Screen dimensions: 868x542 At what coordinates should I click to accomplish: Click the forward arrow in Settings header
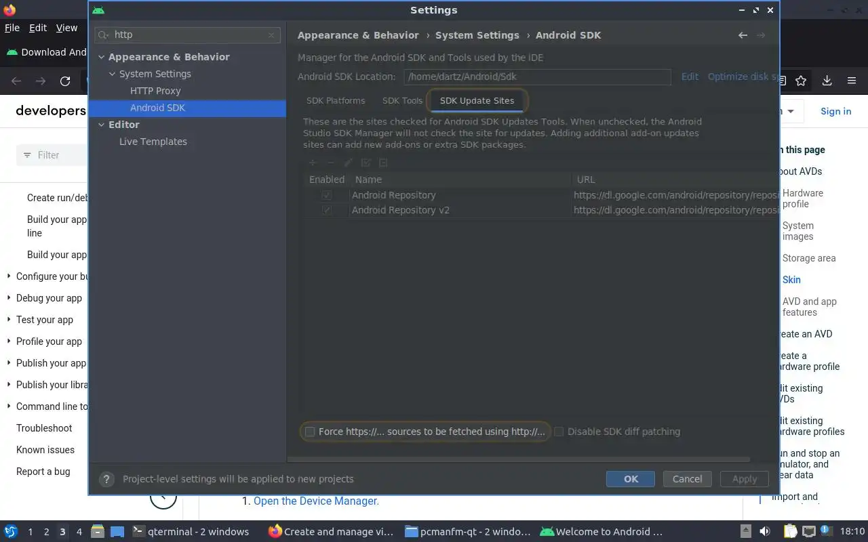[x=761, y=35]
